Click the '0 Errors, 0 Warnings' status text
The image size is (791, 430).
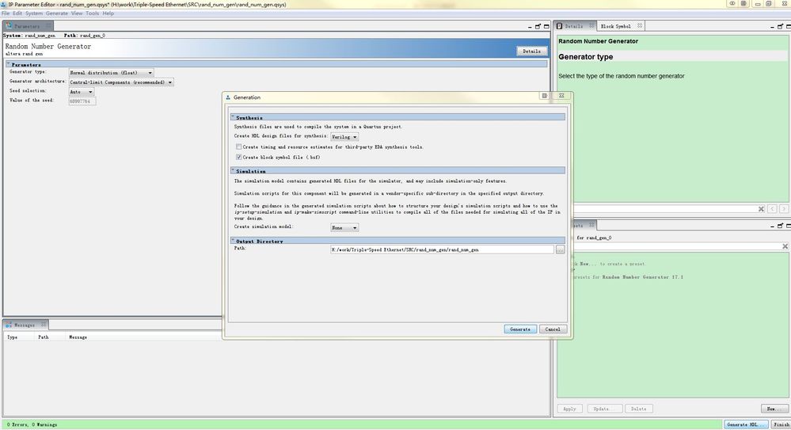(32, 425)
